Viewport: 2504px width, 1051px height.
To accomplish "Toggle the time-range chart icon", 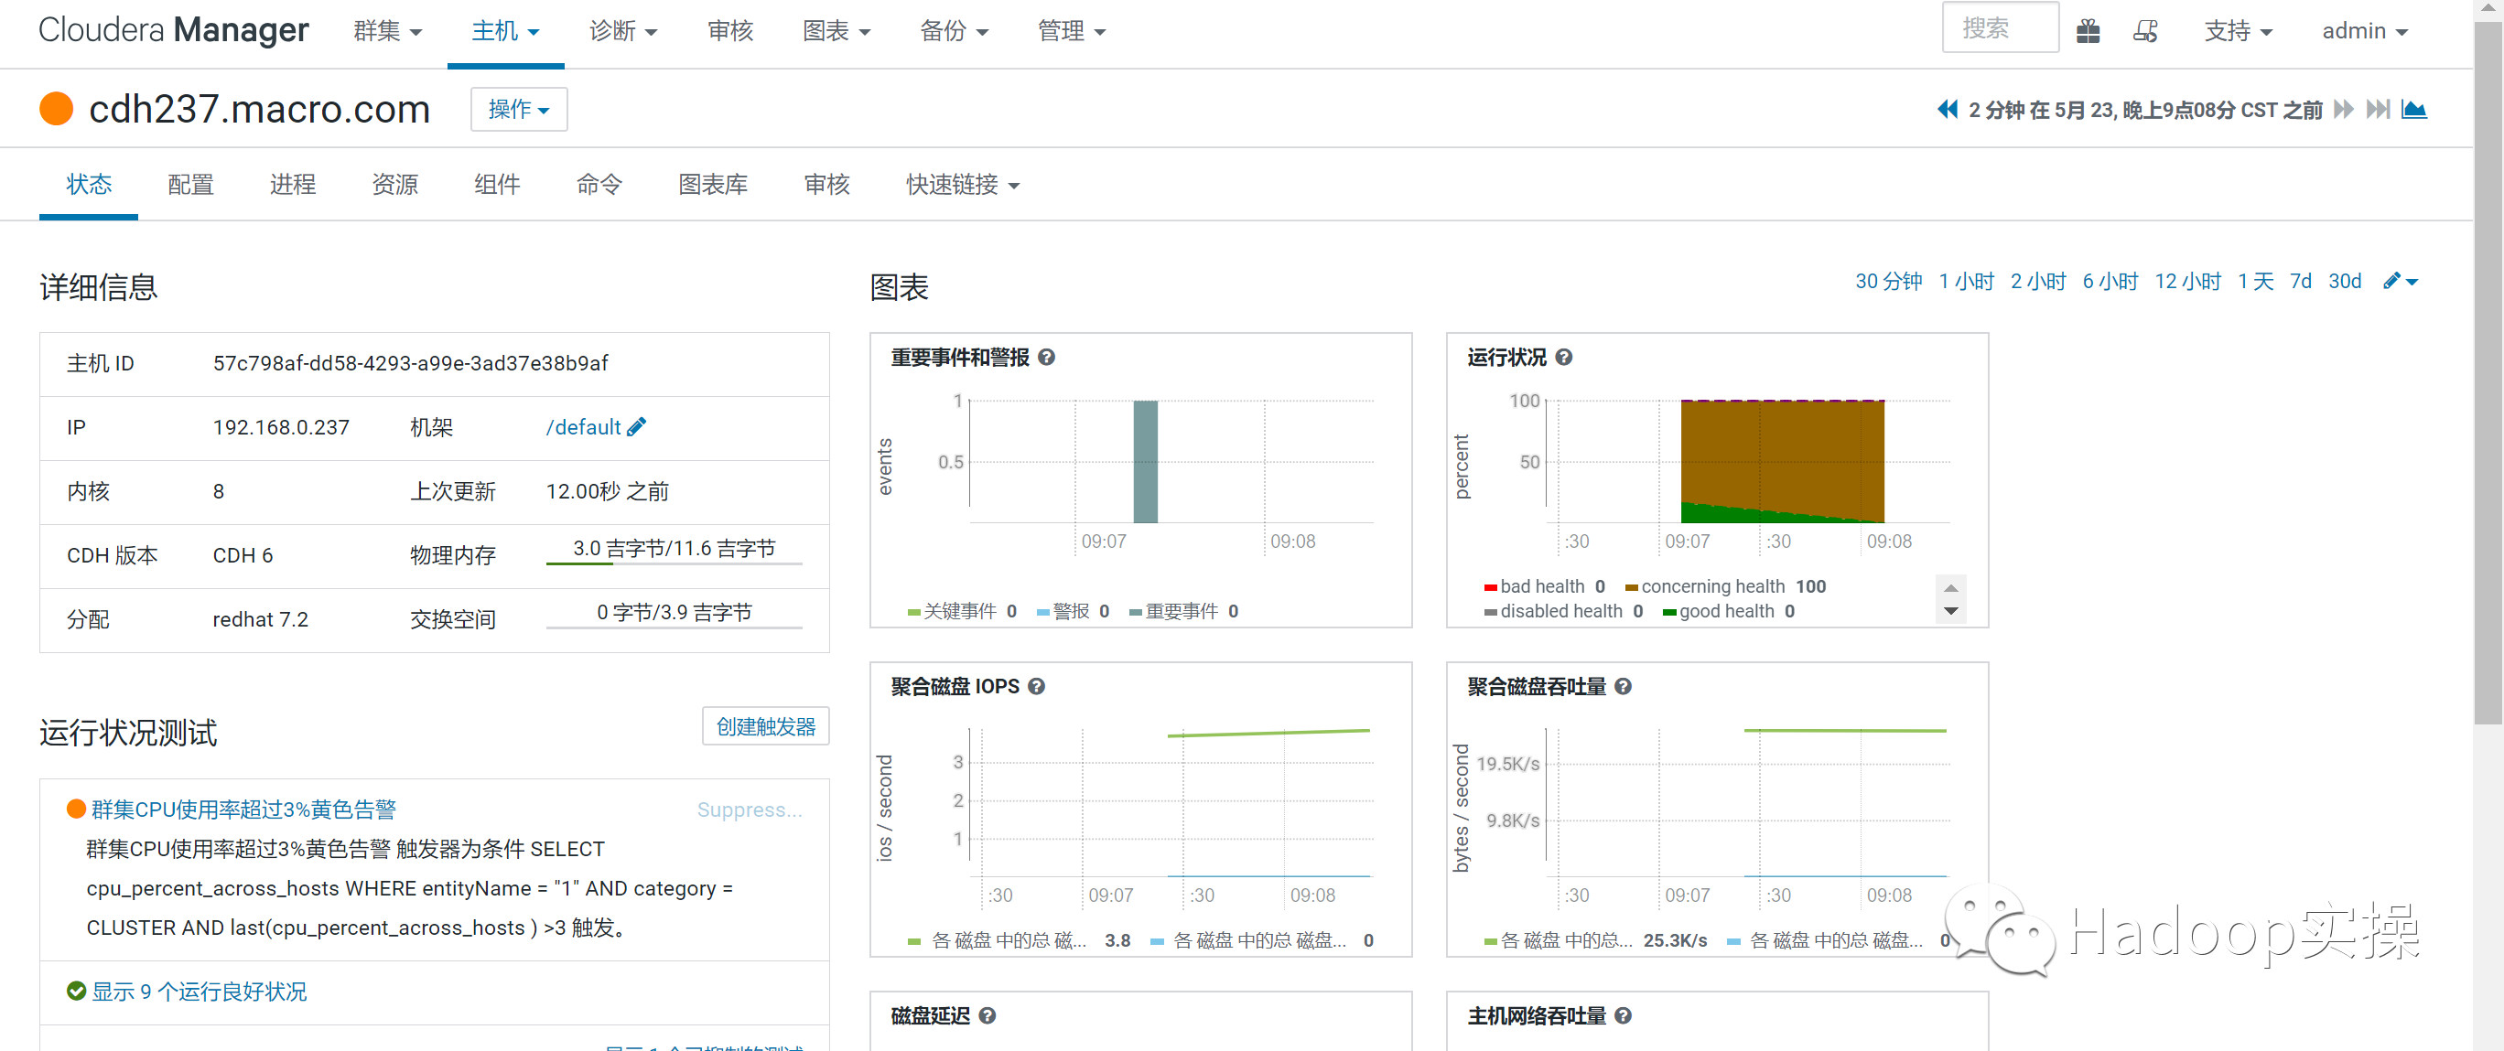I will (x=2413, y=109).
